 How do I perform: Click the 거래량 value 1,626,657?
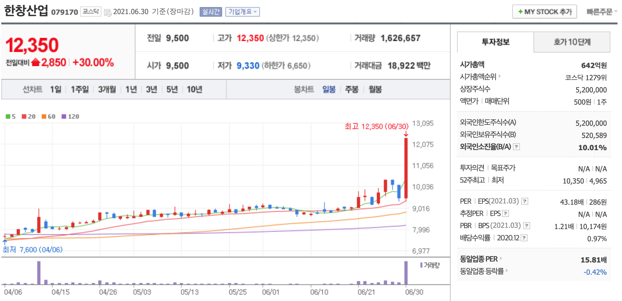point(401,38)
